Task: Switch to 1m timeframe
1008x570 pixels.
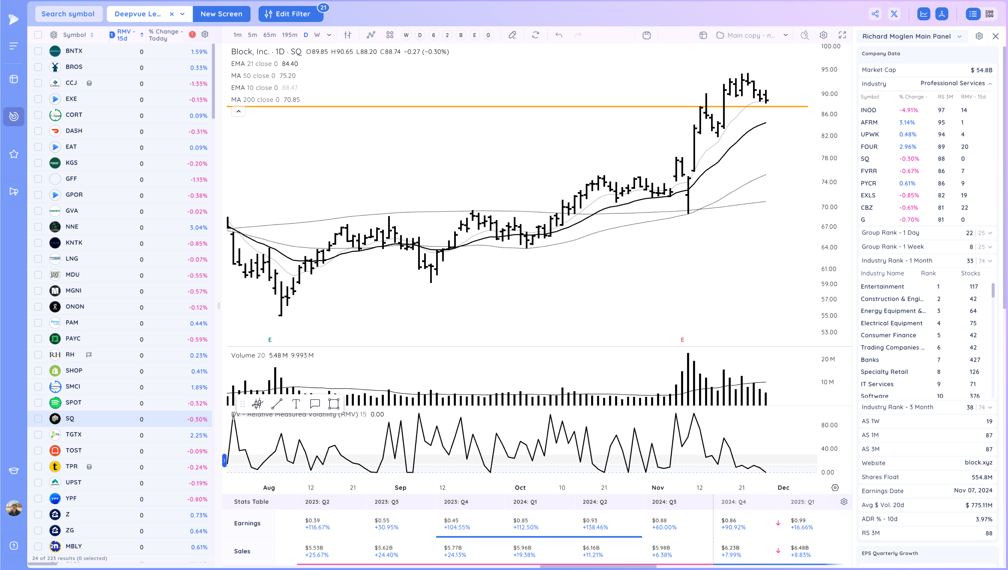Action: [x=237, y=35]
